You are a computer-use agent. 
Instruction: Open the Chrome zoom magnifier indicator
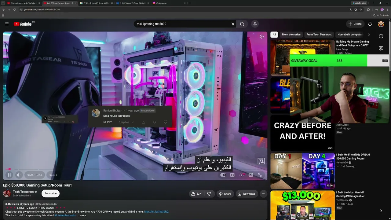351,9
